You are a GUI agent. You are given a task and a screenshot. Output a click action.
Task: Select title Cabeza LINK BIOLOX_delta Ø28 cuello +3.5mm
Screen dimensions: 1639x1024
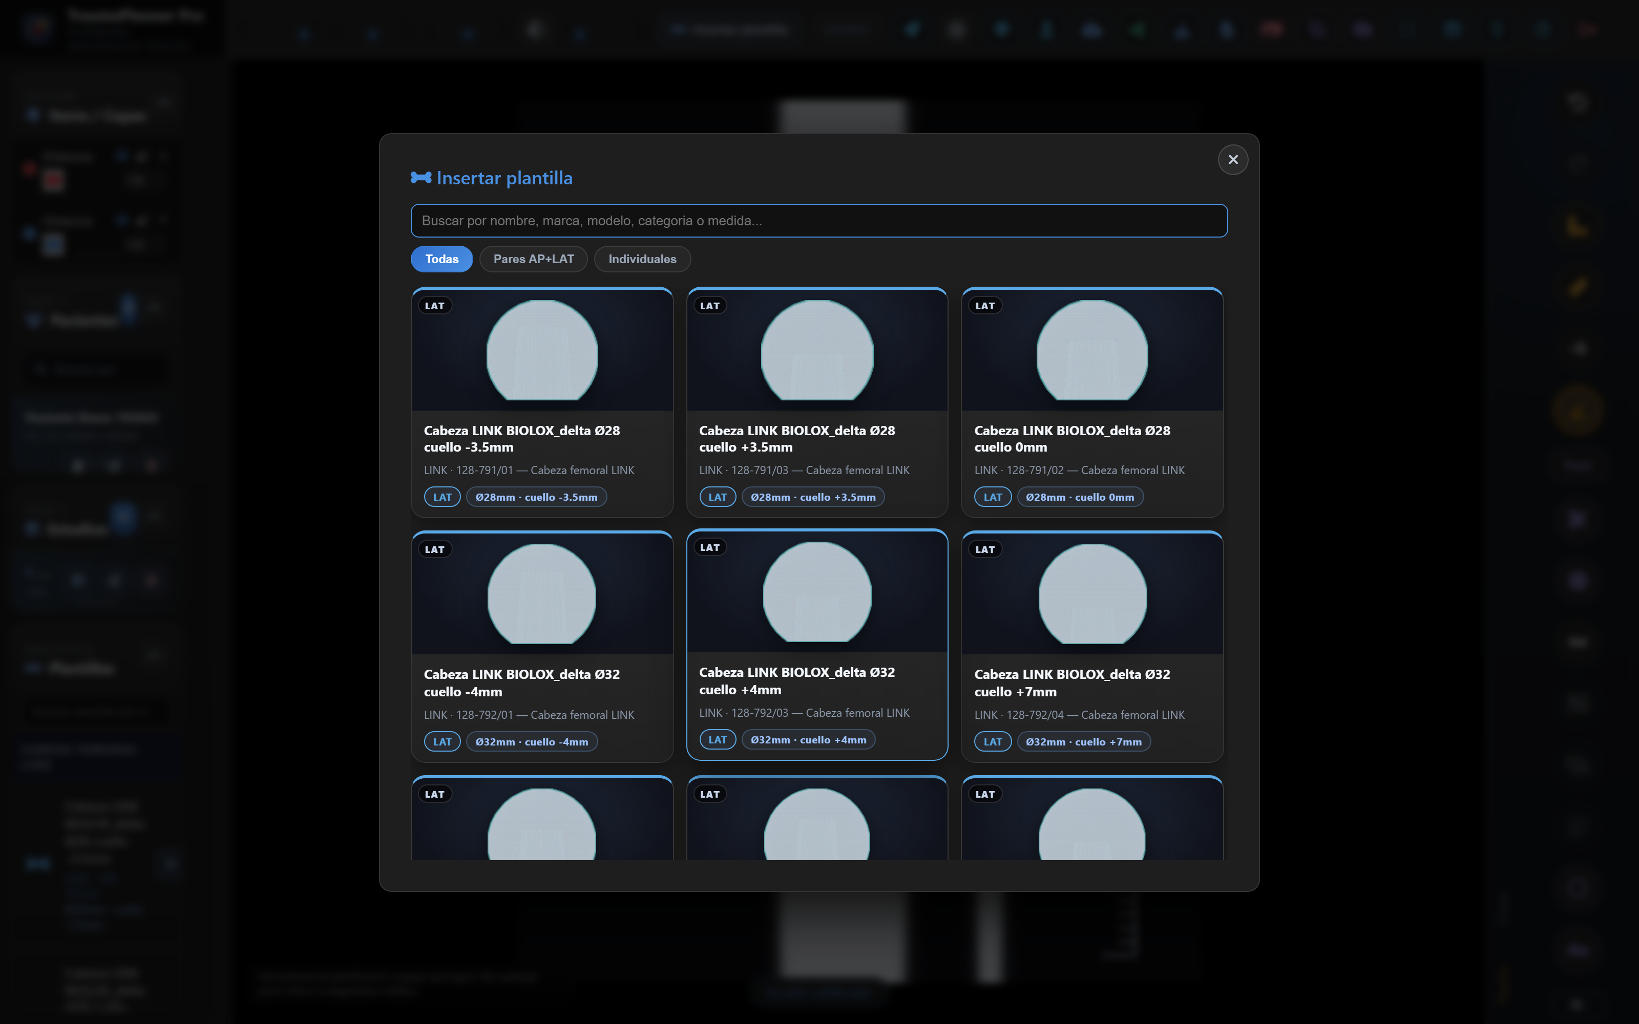pyautogui.click(x=796, y=439)
